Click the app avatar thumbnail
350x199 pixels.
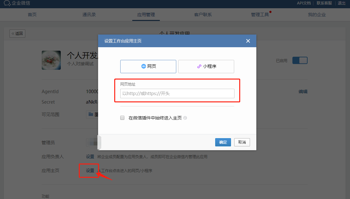pyautogui.click(x=51, y=60)
